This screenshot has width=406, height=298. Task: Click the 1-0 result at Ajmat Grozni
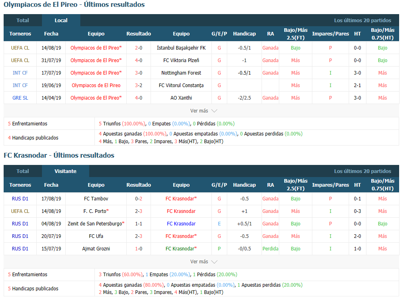[138, 248]
